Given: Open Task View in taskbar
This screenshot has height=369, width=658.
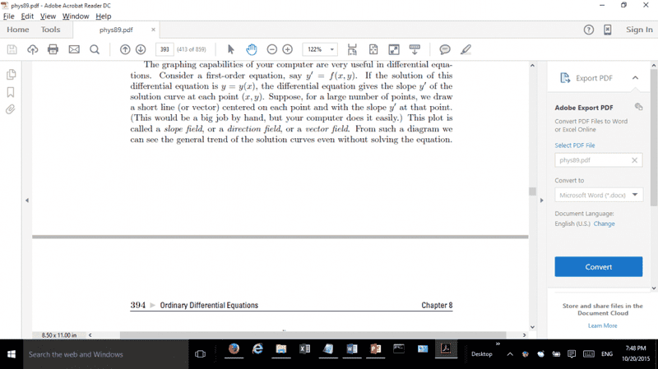Looking at the screenshot, I should [x=200, y=354].
